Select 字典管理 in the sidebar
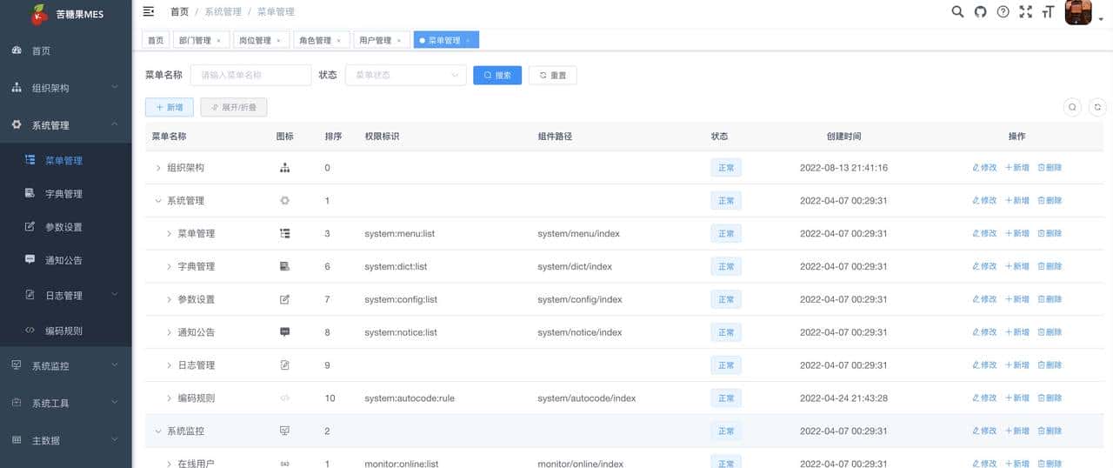Viewport: 1113px width, 468px height. [66, 194]
